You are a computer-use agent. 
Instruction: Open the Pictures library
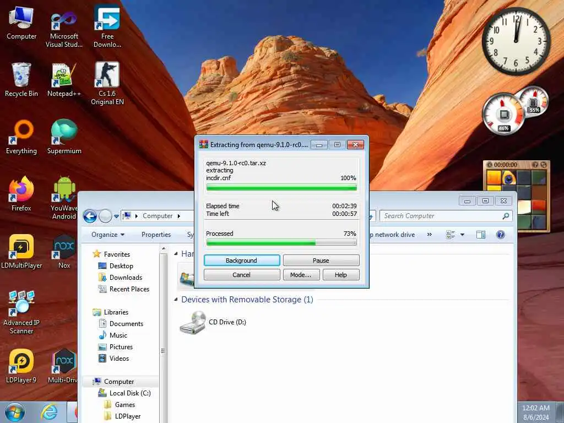[121, 347]
